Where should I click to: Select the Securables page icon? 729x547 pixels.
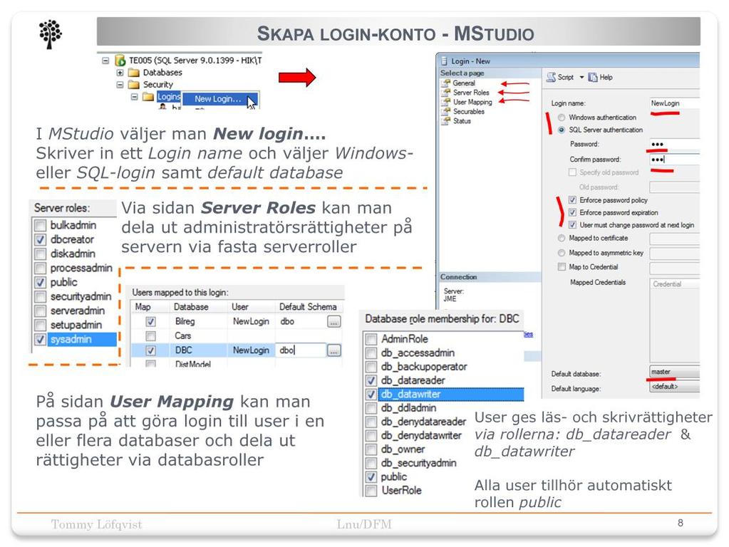pyautogui.click(x=446, y=112)
